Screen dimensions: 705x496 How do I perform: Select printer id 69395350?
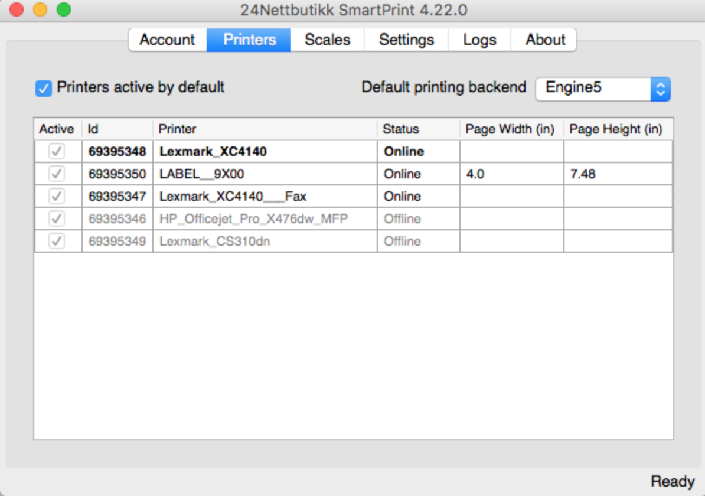[117, 174]
